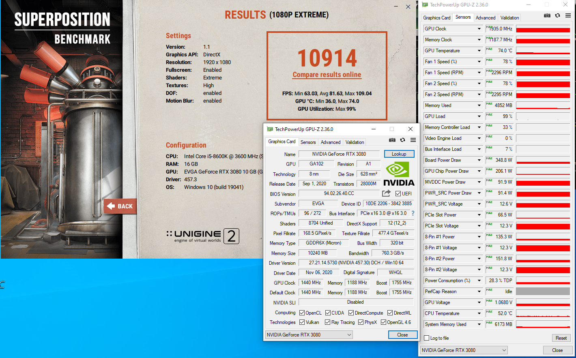
Task: Click the GPU Temperature sensor graph
Action: [x=543, y=51]
